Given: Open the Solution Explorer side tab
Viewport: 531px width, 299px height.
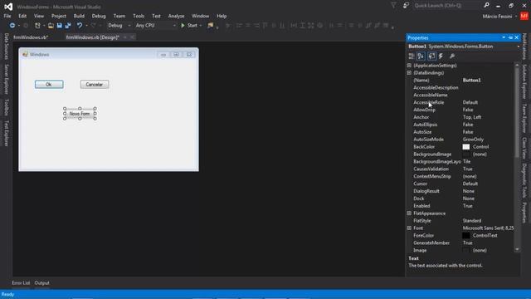Looking at the screenshot, I should coord(524,81).
